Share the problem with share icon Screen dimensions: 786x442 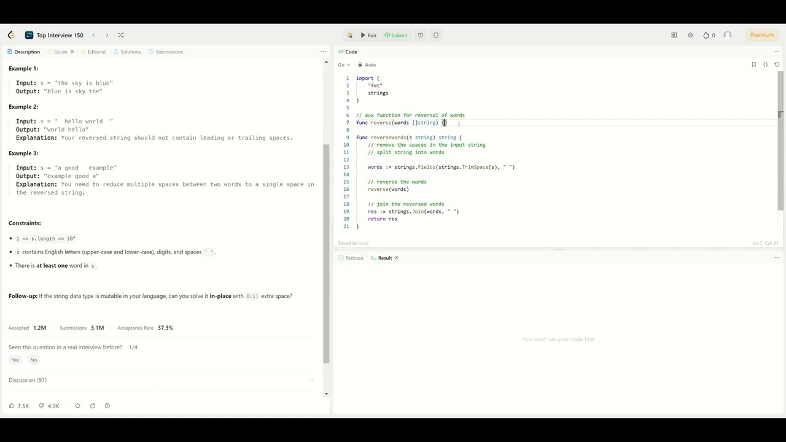tap(92, 406)
